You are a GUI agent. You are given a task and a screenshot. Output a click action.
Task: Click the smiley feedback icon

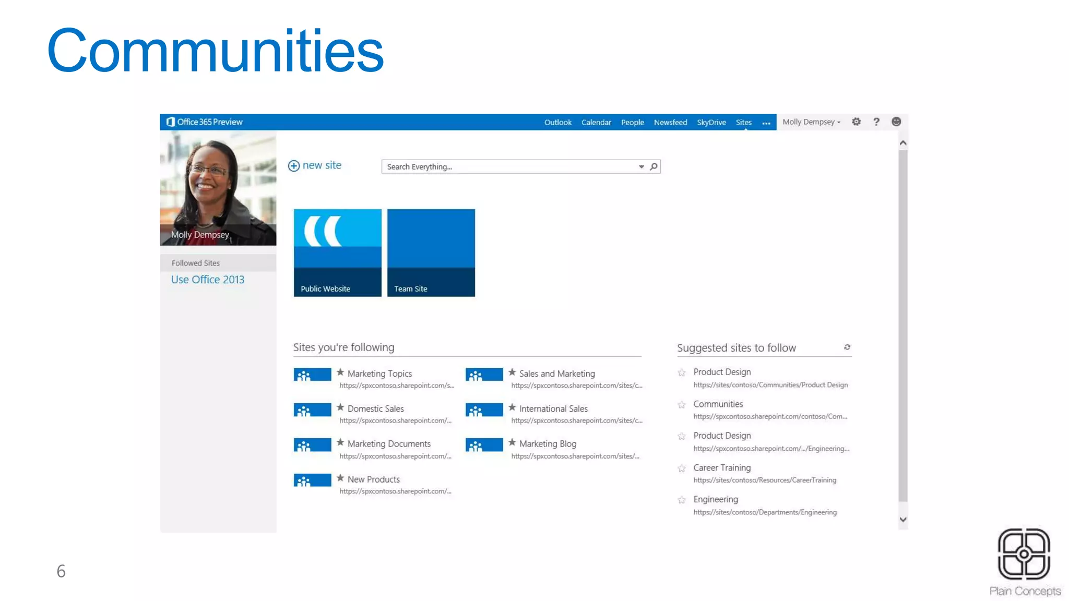pyautogui.click(x=896, y=122)
